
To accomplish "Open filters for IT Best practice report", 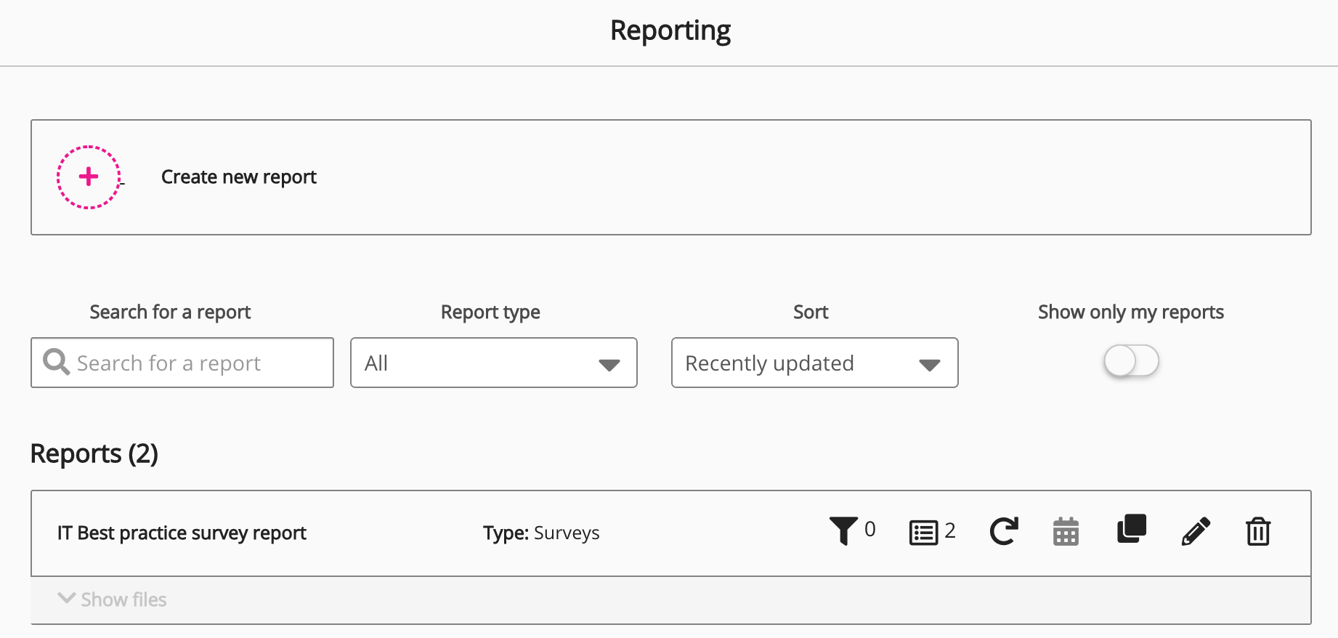I will [843, 531].
